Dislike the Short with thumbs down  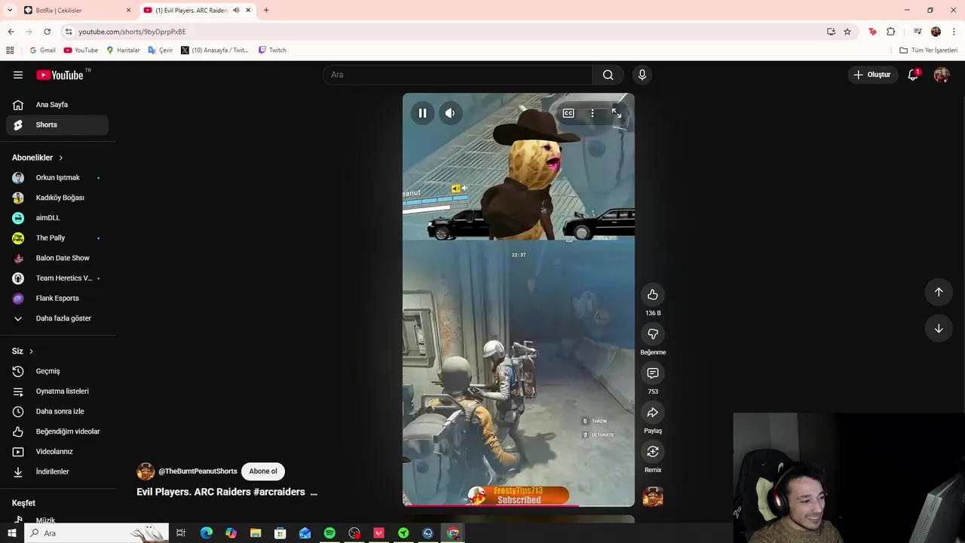click(x=653, y=334)
